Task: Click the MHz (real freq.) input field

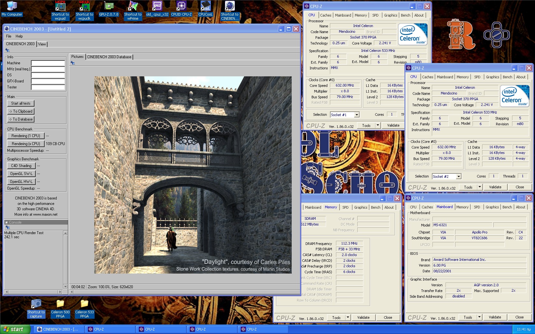Action: pos(48,69)
